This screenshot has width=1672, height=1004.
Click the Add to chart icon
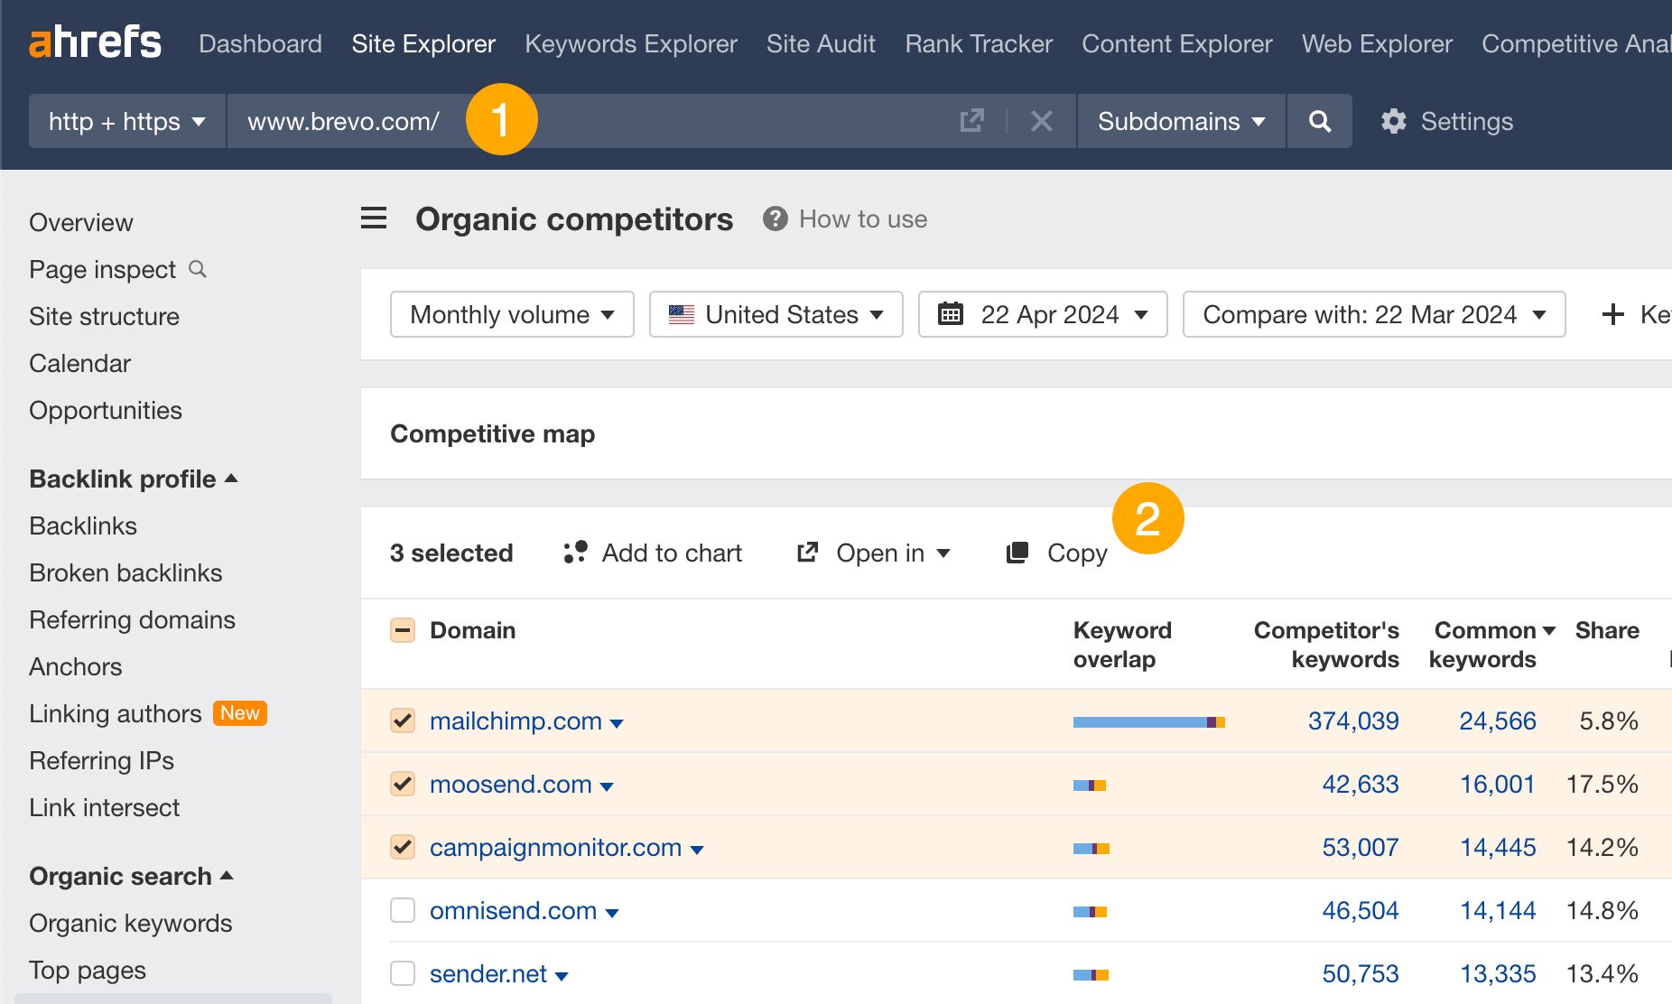coord(574,552)
